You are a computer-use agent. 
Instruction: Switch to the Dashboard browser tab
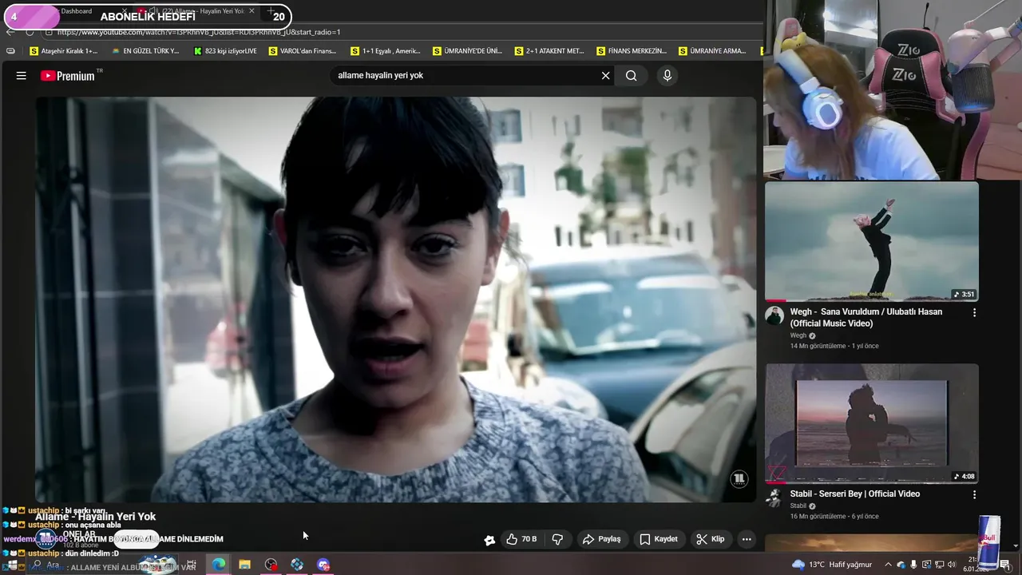coord(77,11)
